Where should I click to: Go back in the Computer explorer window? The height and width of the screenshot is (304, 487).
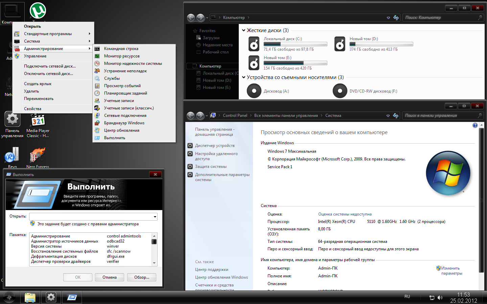[191, 18]
